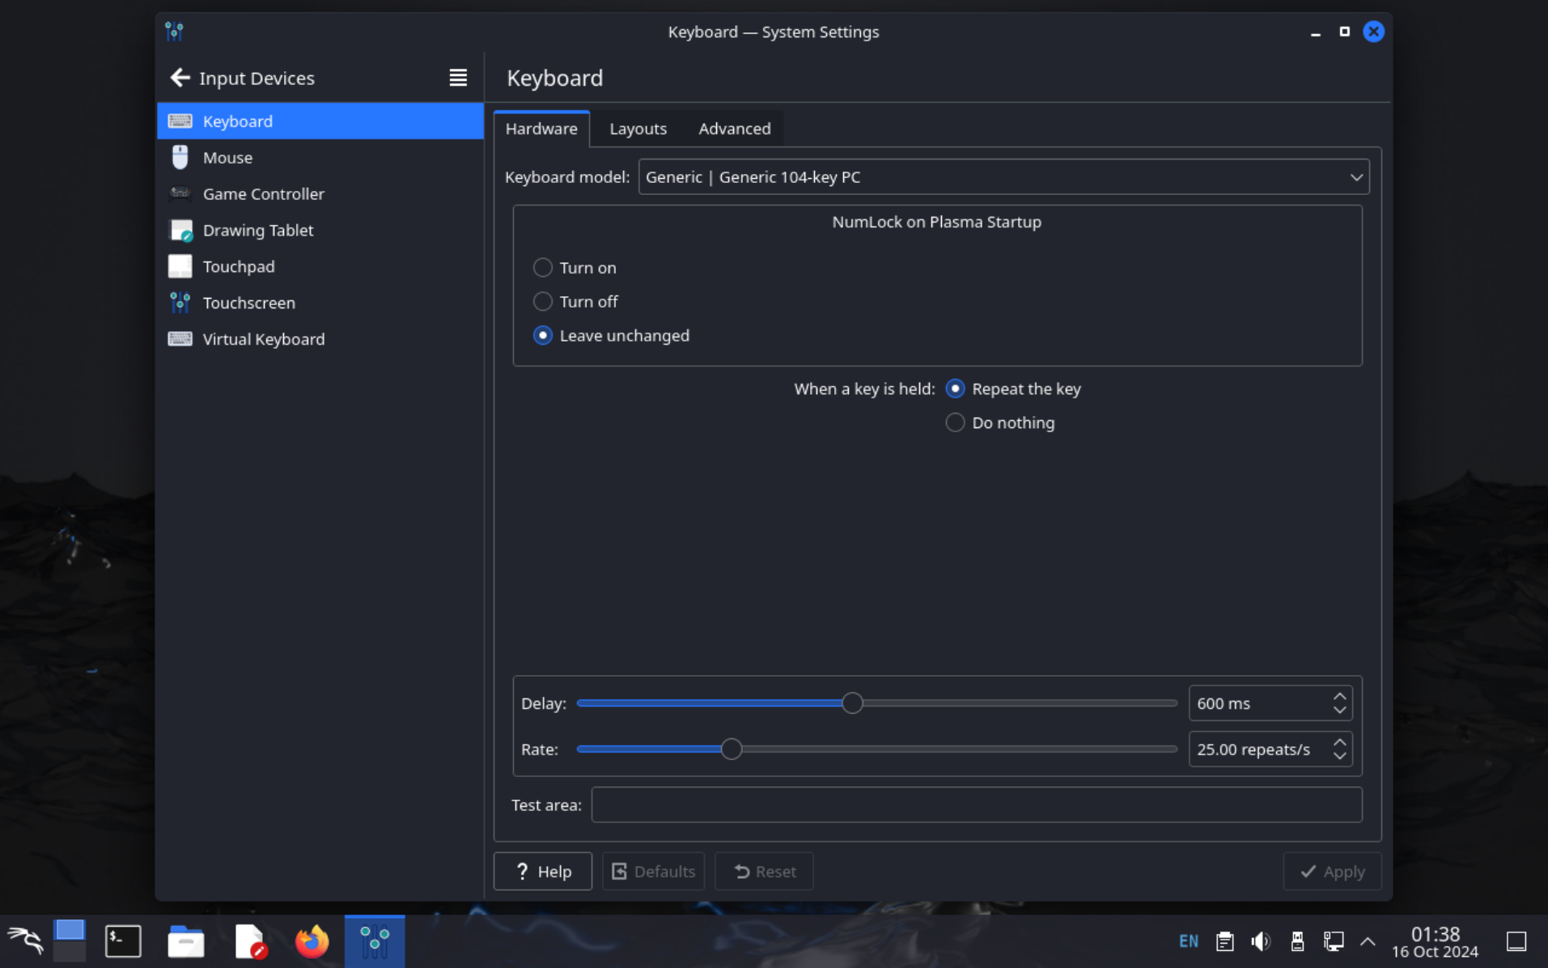The image size is (1548, 968).
Task: Apply the keyboard settings
Action: (x=1331, y=871)
